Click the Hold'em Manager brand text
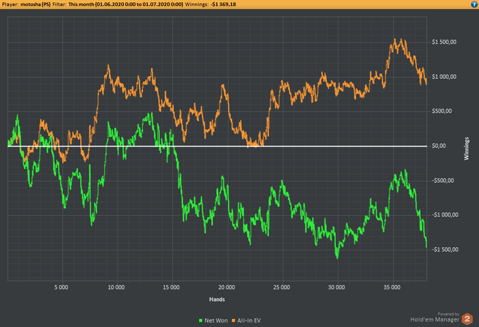Viewport: 479px width, 327px height. click(x=435, y=319)
